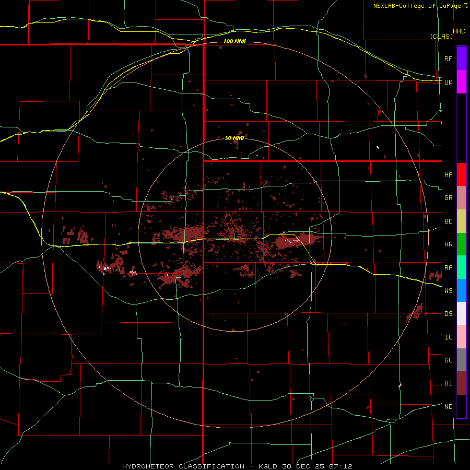The width and height of the screenshot is (470, 470).
Task: Click the '[CLAS]' units label
Action: tap(441, 37)
